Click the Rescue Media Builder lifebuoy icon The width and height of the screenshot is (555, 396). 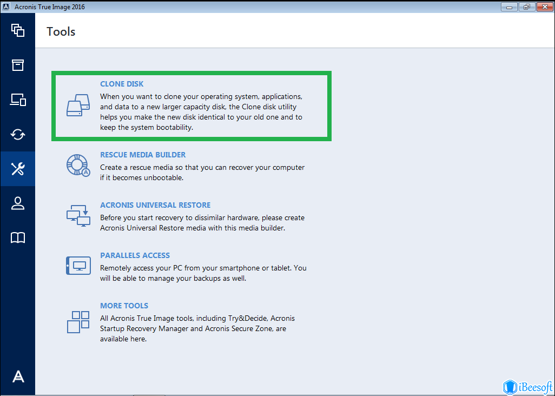click(78, 165)
